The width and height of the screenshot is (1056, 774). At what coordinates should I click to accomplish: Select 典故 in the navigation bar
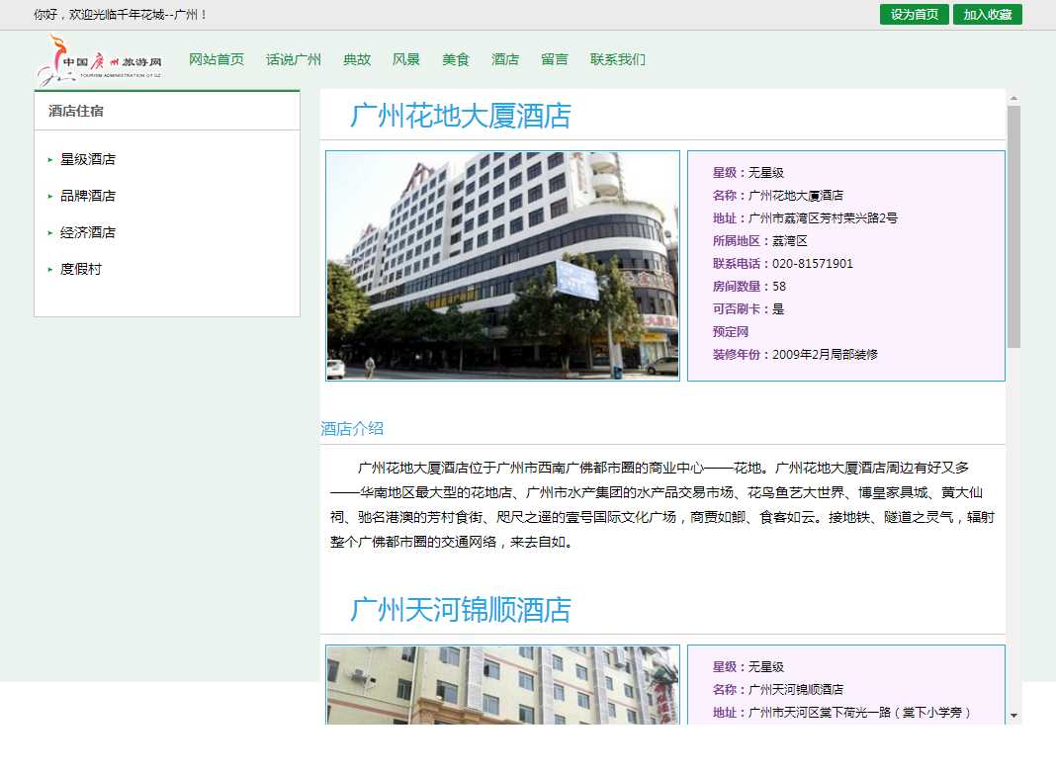tap(357, 59)
